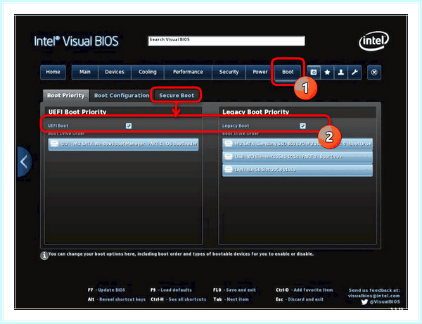Image resolution: width=422 pixels, height=324 pixels.
Task: Click F10 Save and exit shortcut
Action: click(234, 290)
